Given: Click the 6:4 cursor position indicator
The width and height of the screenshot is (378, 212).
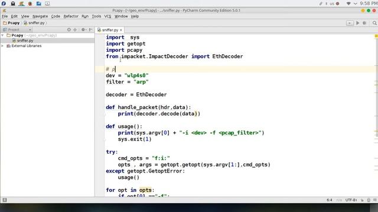Looking at the screenshot, I should pos(330,200).
